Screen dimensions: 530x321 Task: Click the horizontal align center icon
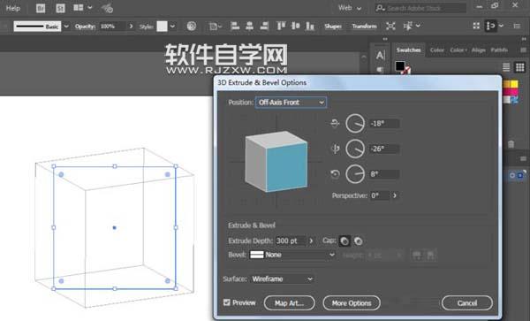(x=250, y=26)
